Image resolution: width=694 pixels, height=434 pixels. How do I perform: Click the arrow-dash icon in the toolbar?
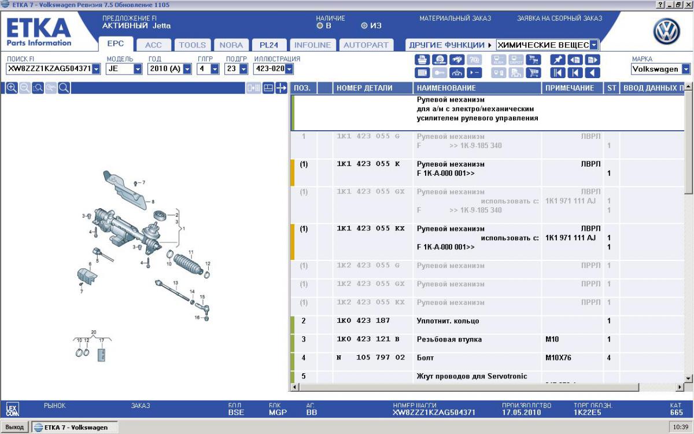click(x=474, y=73)
